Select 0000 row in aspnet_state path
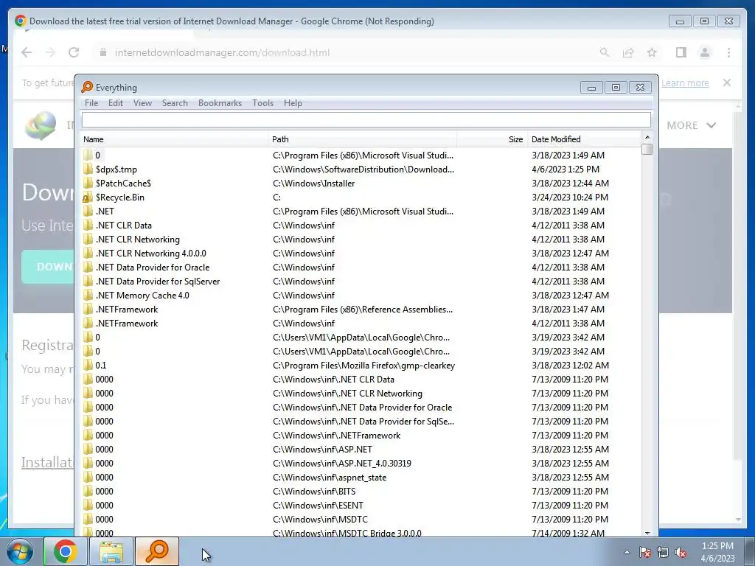This screenshot has height=566, width=755. tap(104, 477)
